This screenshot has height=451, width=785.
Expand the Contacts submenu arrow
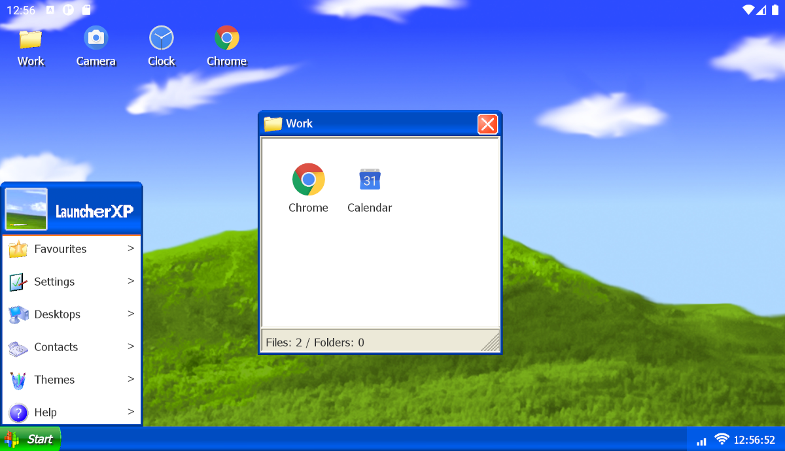point(131,346)
